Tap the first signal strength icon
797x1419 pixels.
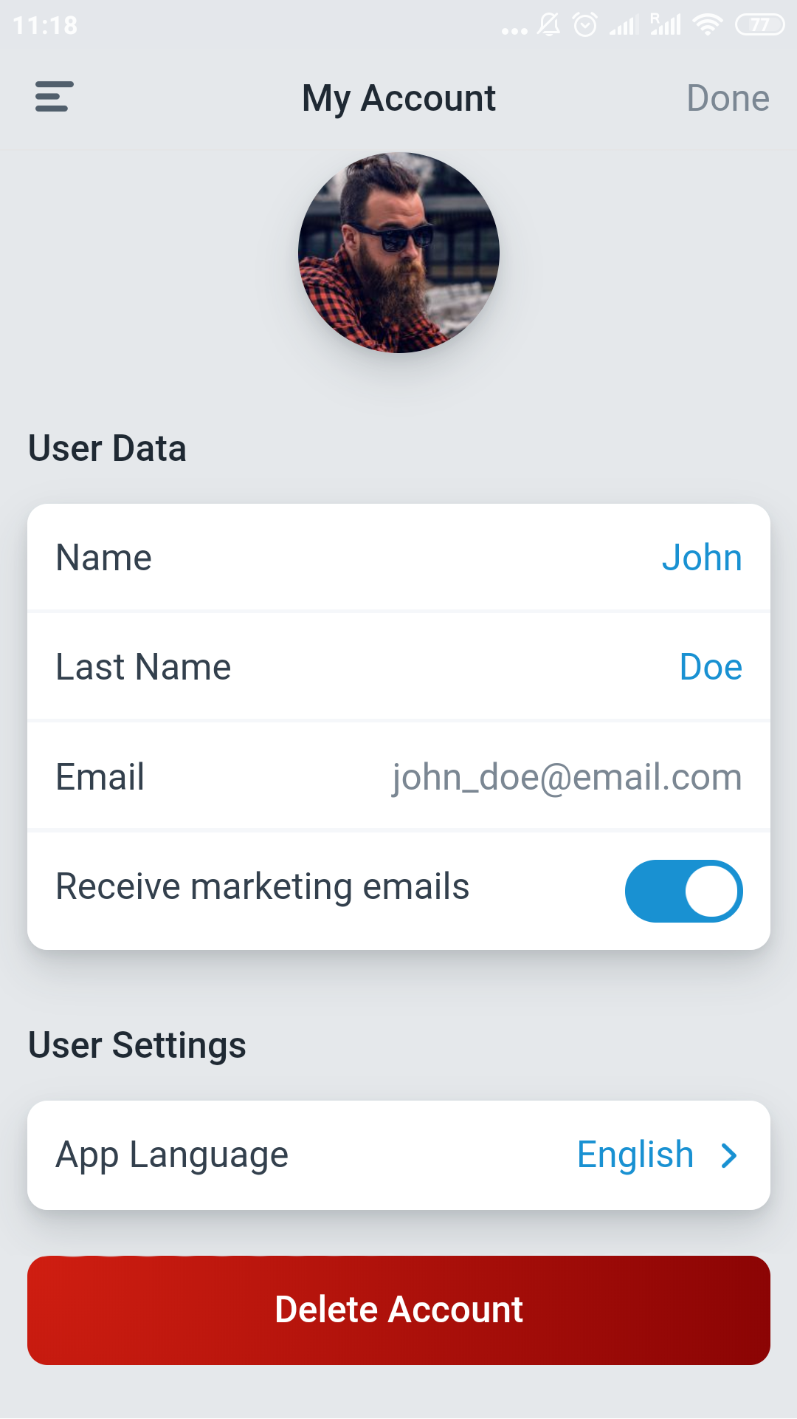624,26
